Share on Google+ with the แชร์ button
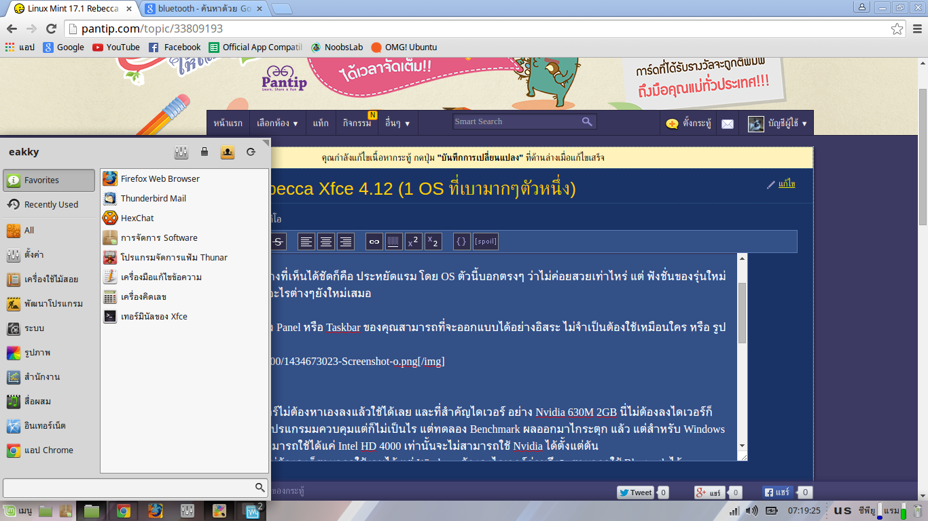928x521 pixels. coord(709,493)
